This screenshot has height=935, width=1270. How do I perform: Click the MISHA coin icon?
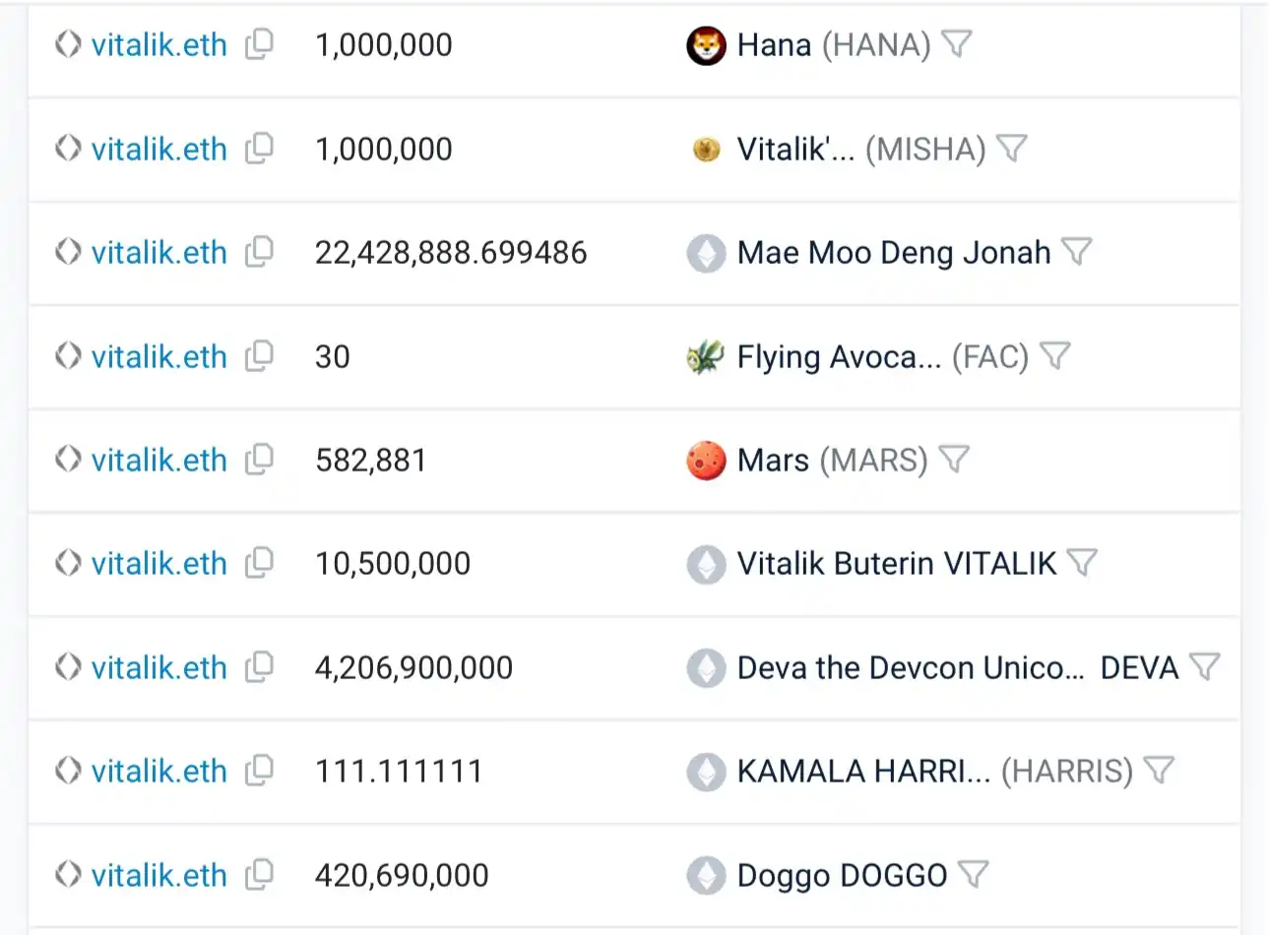pyautogui.click(x=705, y=149)
